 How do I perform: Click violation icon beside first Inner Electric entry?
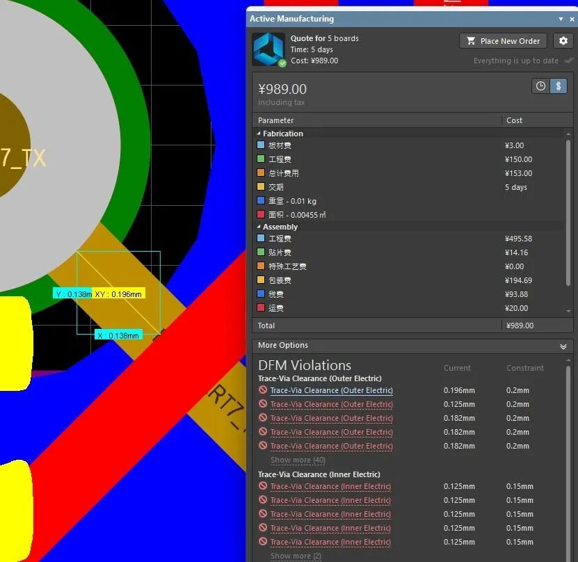(x=262, y=486)
